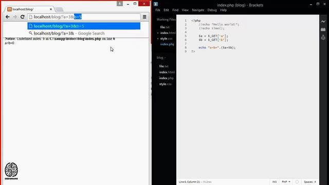This screenshot has width=329, height=185.
Task: Click the <?php opening tag on line 1
Action: pyautogui.click(x=196, y=21)
